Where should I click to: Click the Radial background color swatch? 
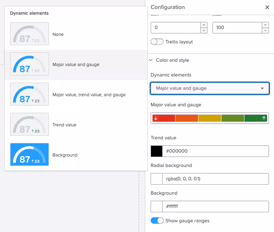pos(156,179)
